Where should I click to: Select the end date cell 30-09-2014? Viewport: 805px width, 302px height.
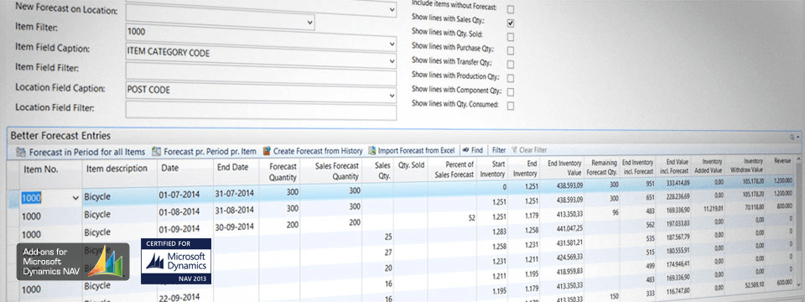[235, 226]
